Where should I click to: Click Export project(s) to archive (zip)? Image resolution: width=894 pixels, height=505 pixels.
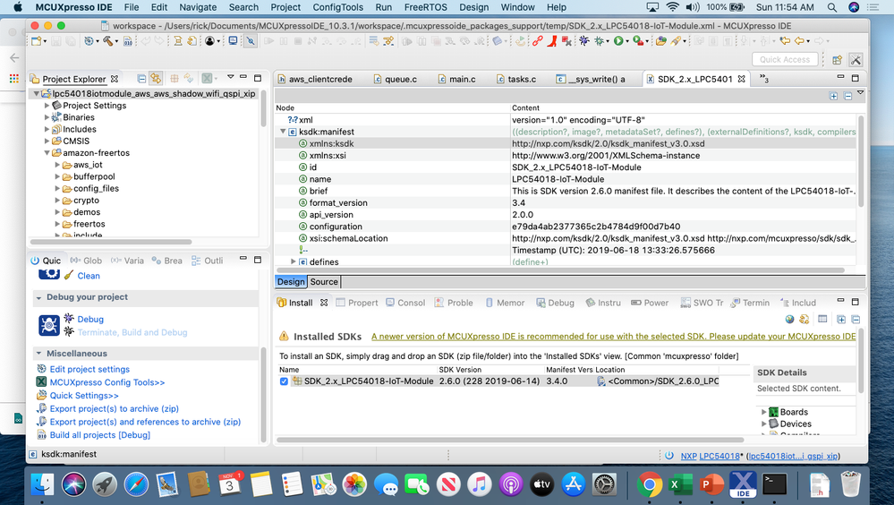pyautogui.click(x=114, y=409)
